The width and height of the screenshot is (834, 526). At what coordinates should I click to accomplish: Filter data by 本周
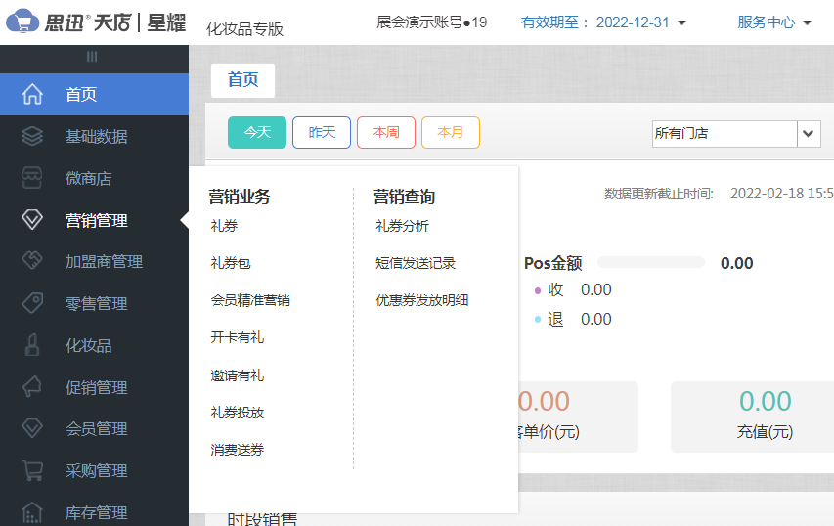pos(386,132)
